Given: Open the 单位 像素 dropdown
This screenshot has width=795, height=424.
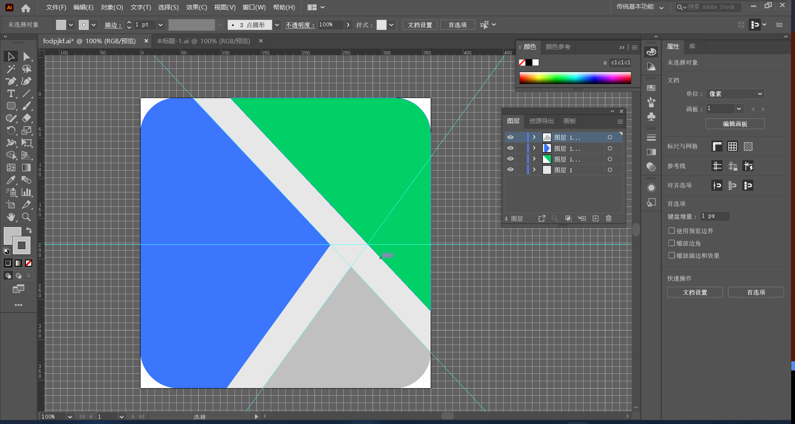Looking at the screenshot, I should coord(735,94).
